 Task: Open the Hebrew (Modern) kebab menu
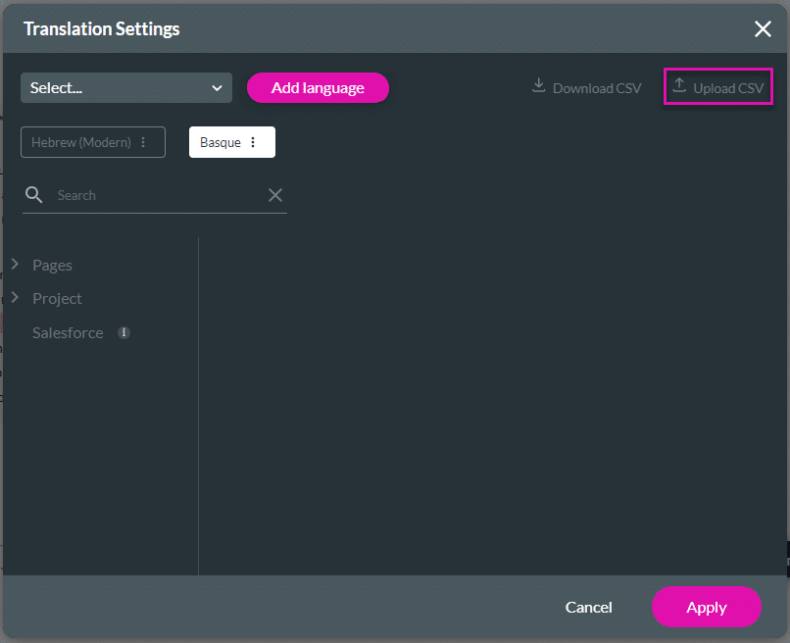click(x=143, y=141)
